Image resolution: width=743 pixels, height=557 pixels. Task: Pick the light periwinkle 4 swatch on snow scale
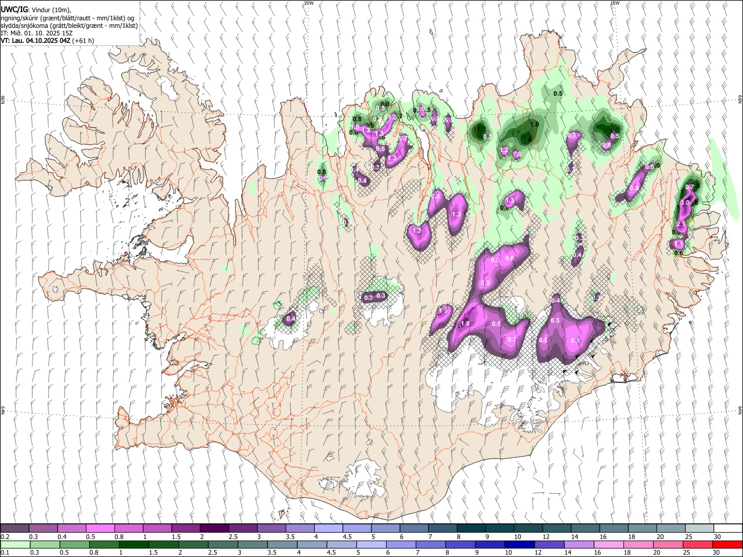tap(329, 529)
